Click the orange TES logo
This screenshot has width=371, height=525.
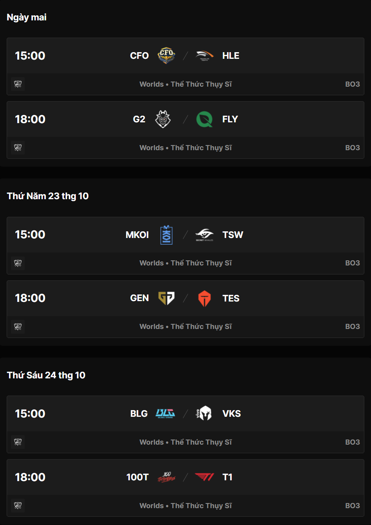(205, 298)
